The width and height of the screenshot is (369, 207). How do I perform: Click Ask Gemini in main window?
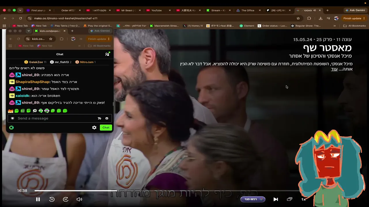click(355, 10)
